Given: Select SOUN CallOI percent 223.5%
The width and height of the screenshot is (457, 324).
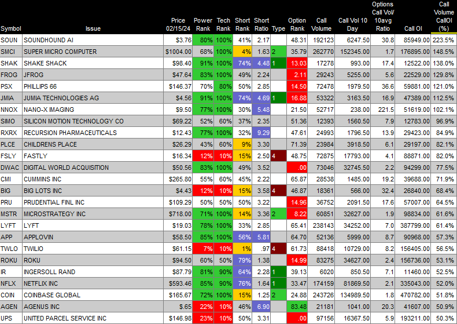Looking at the screenshot, I should point(443,40).
